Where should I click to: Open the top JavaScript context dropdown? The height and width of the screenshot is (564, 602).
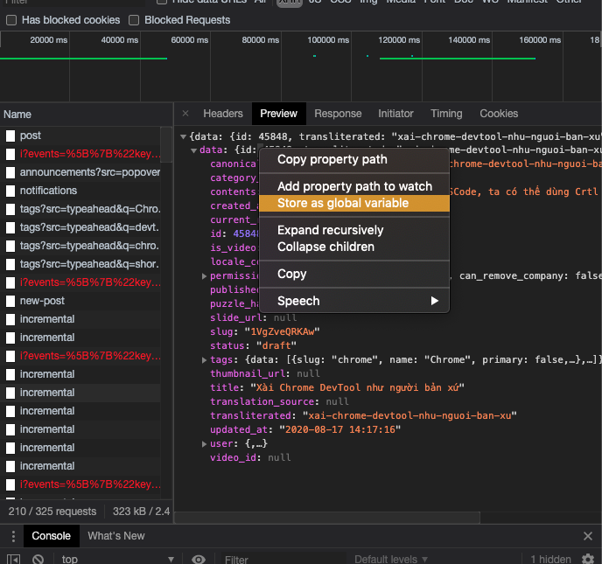coord(118,559)
